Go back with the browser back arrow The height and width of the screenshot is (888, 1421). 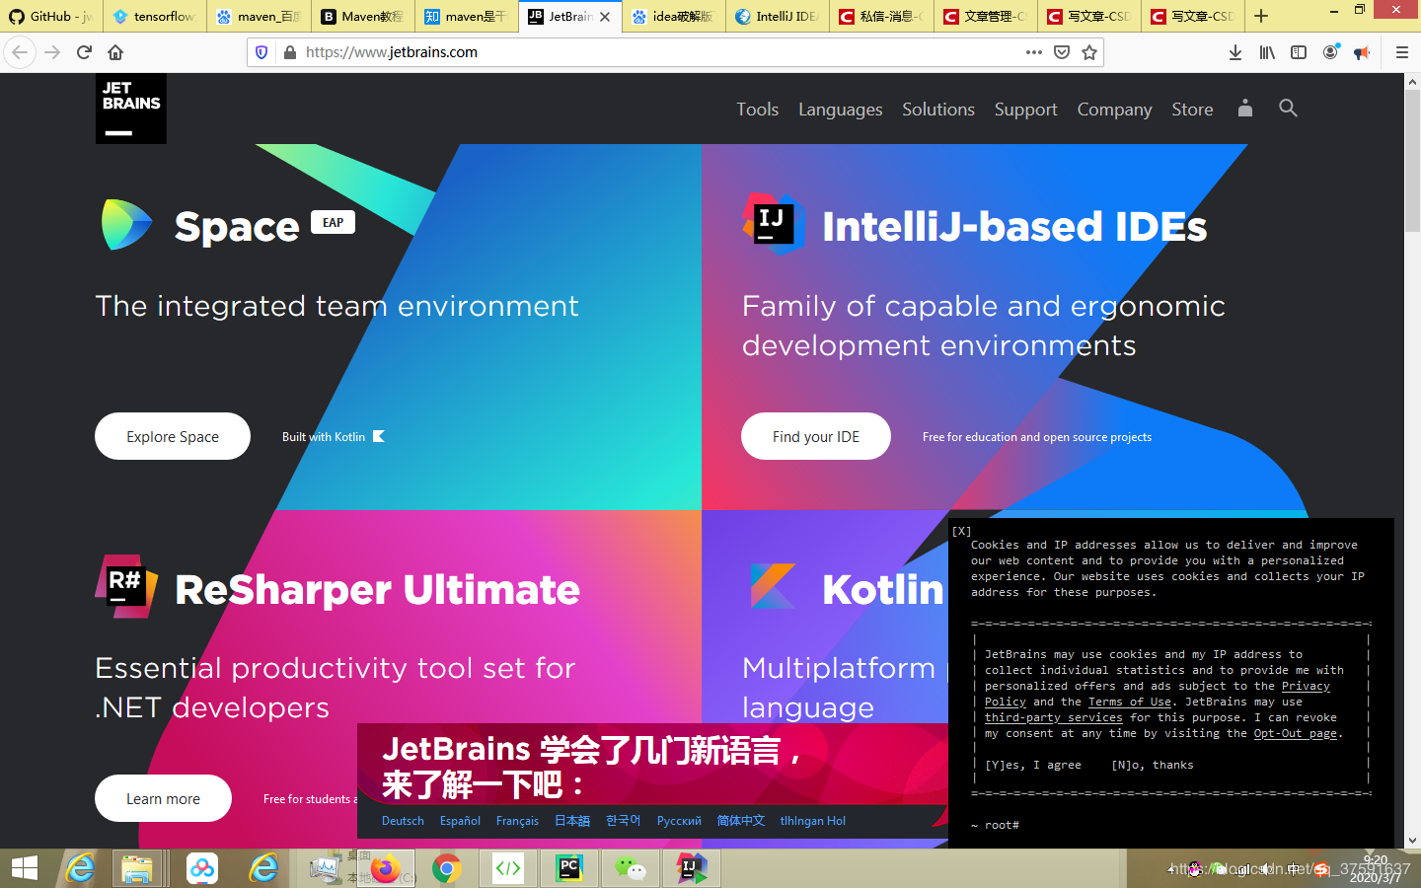click(20, 52)
